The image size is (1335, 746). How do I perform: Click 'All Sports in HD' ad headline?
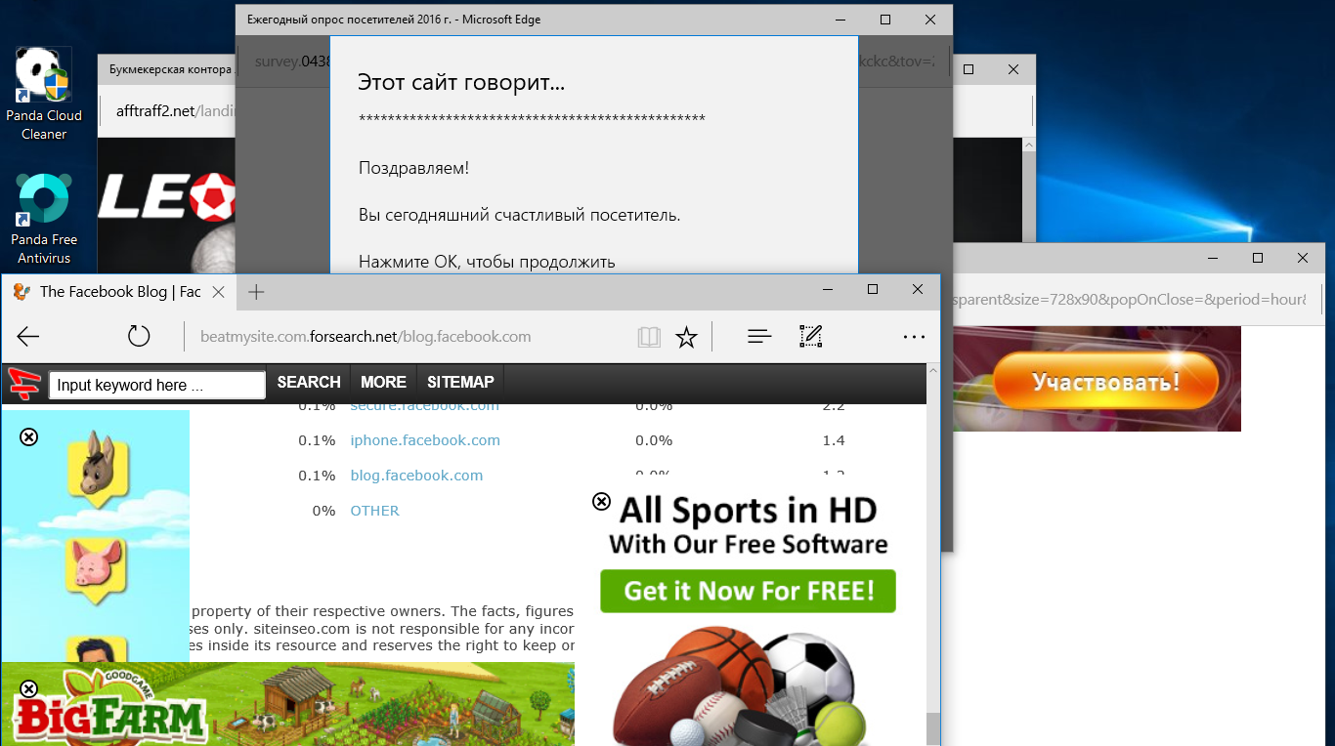(x=748, y=510)
